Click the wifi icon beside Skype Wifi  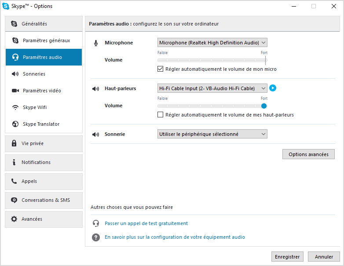(x=15, y=107)
